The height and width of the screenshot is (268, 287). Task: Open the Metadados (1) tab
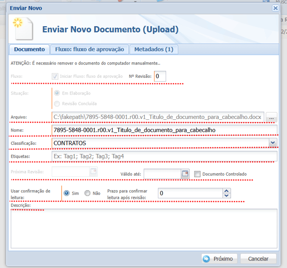(154, 49)
